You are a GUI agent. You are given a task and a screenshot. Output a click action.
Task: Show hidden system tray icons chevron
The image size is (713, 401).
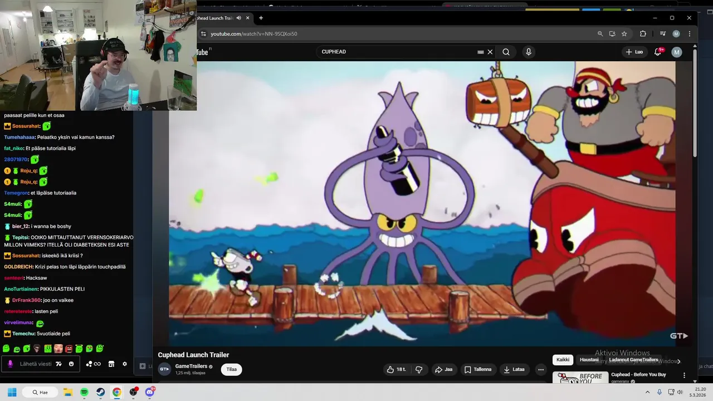(x=647, y=392)
